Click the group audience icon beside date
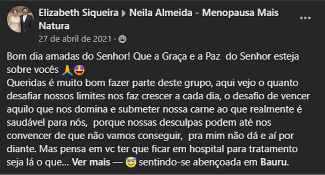325x175 pixels. [x=122, y=39]
